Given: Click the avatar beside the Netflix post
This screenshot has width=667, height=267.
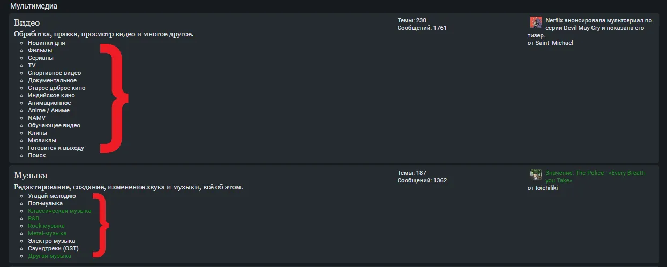Looking at the screenshot, I should pos(536,22).
